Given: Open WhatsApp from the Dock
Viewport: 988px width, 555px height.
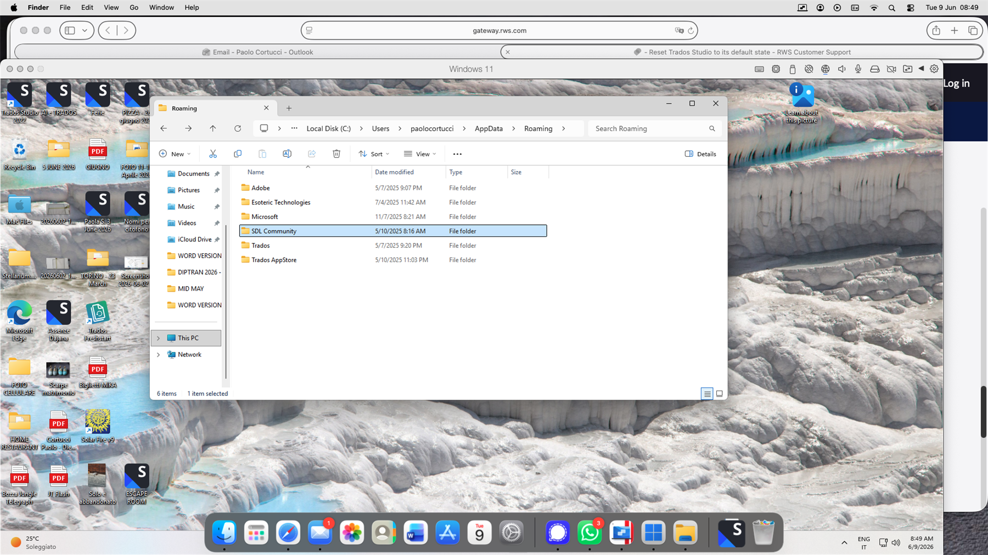Looking at the screenshot, I should pyautogui.click(x=590, y=532).
